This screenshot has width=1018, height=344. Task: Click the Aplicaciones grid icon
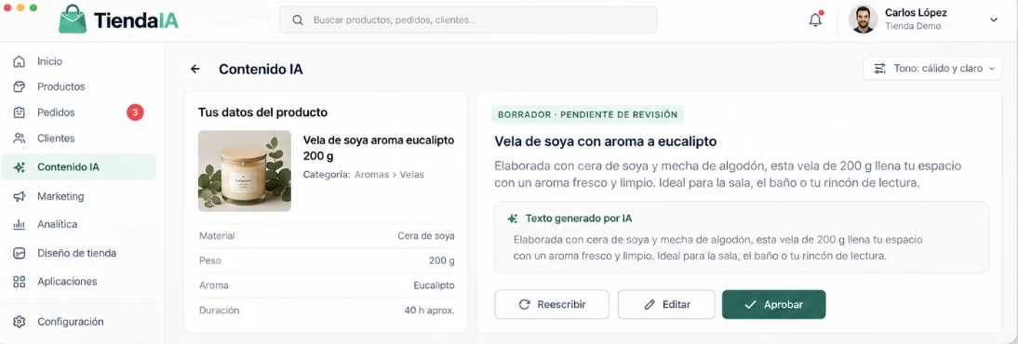coord(20,282)
